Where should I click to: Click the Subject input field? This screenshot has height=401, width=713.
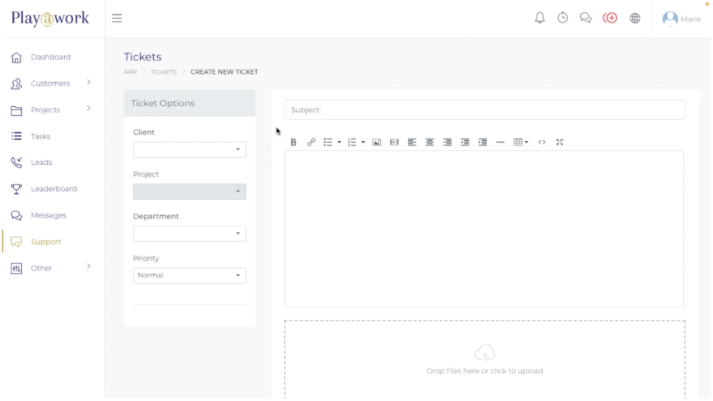485,110
